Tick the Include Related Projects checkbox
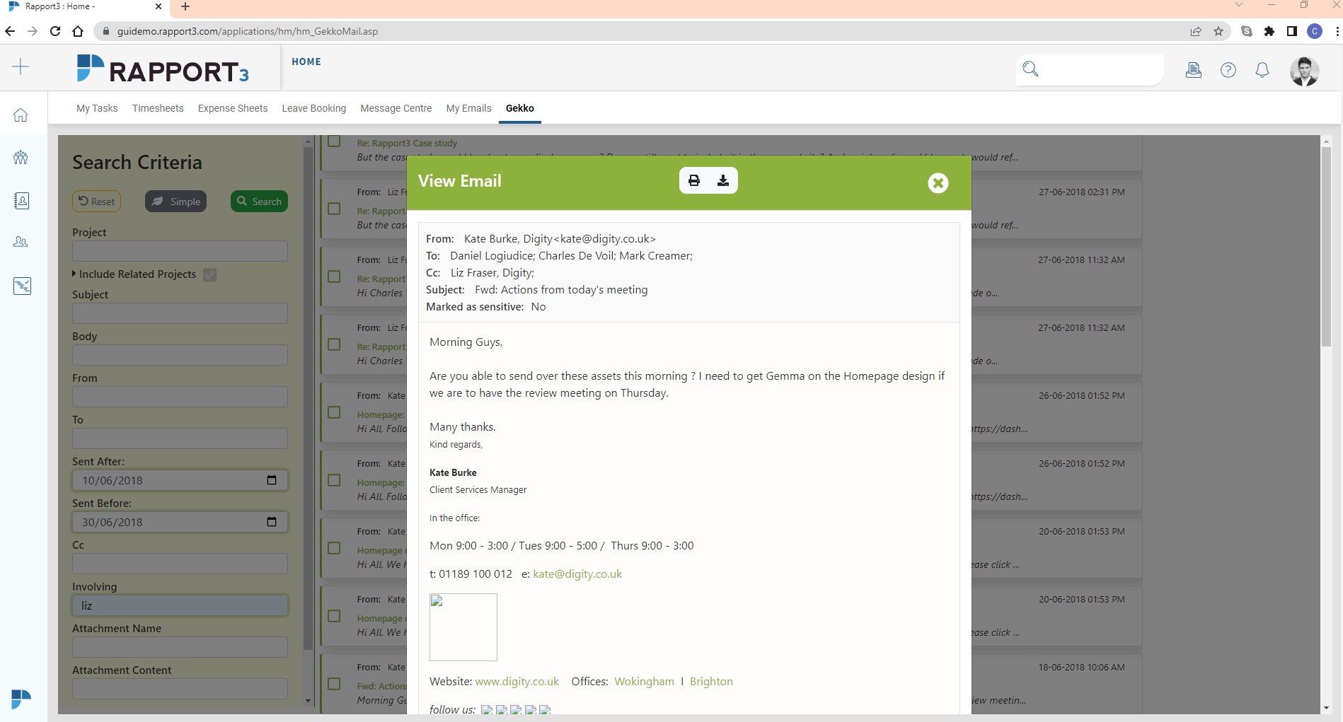1343x722 pixels. coord(209,274)
